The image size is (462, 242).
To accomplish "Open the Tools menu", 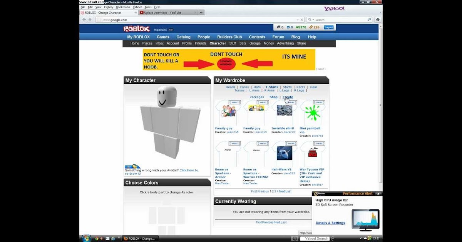I will click(x=148, y=7).
